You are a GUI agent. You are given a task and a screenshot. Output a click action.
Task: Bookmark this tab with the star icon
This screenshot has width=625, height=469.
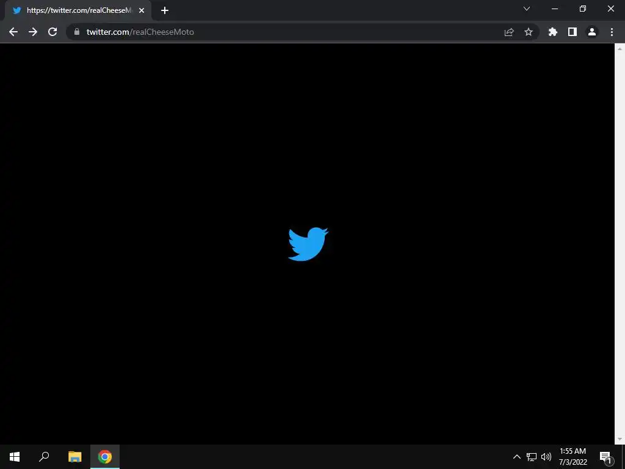tap(529, 32)
